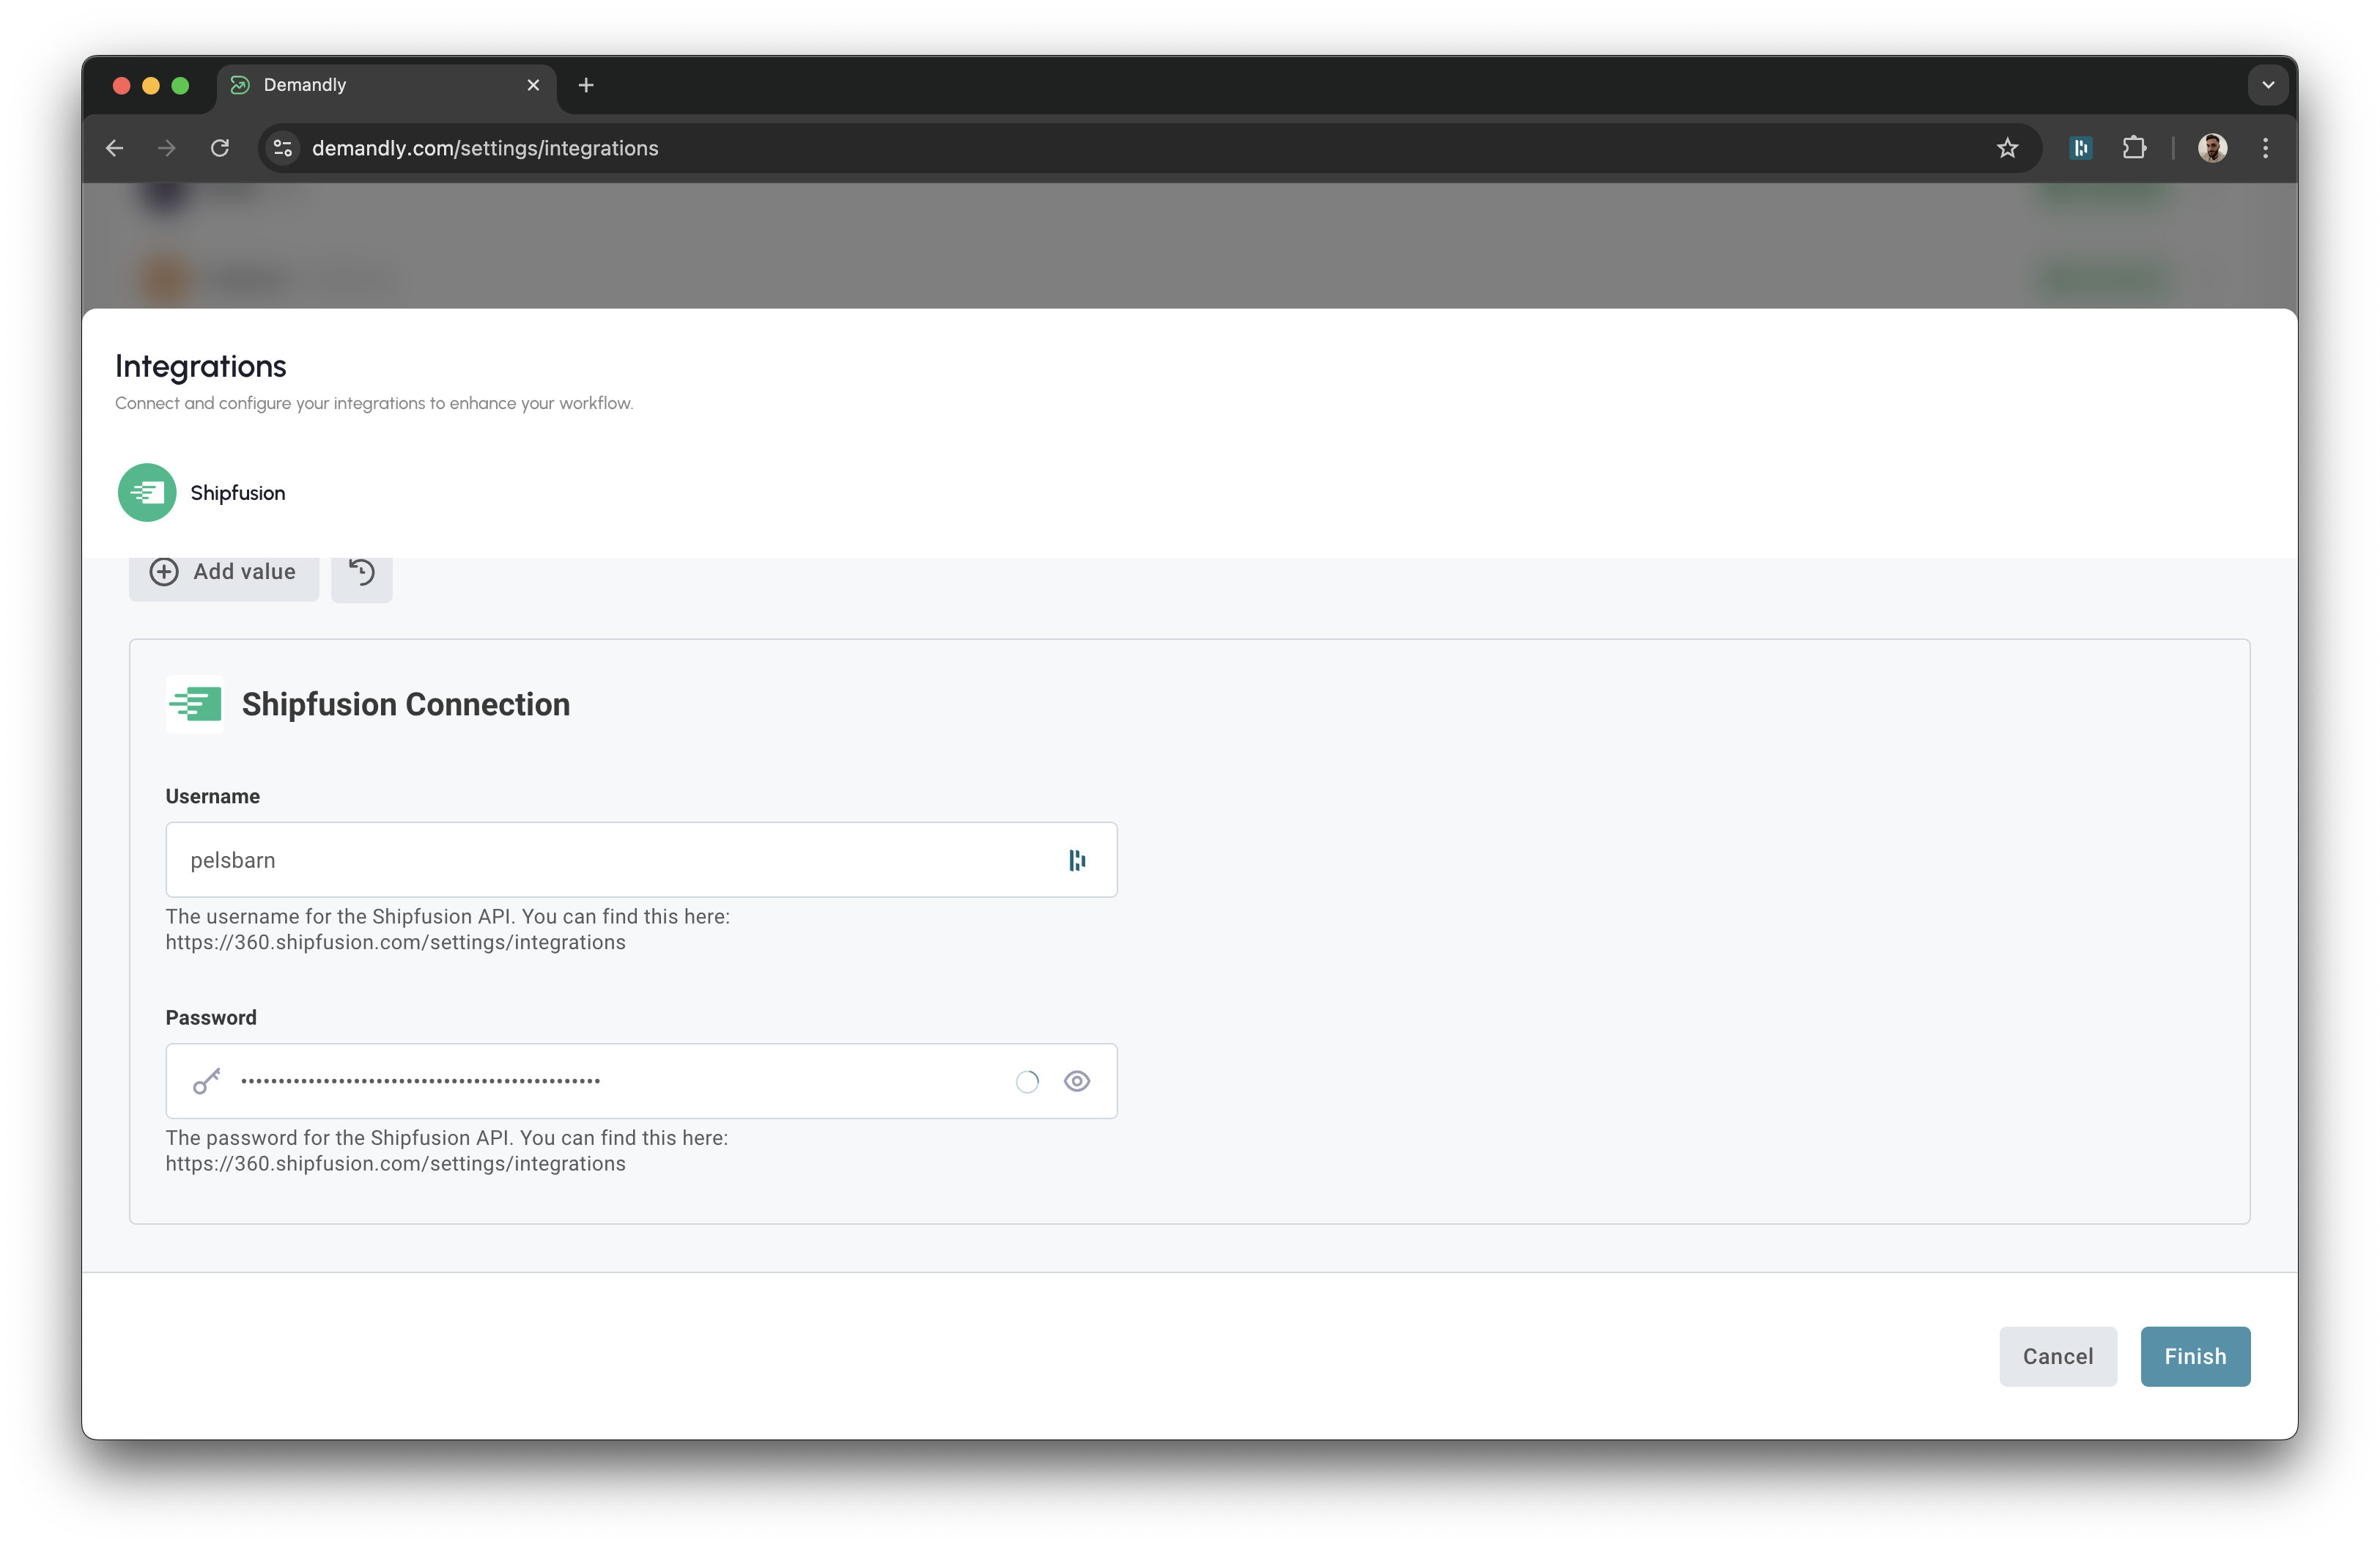Click the revert history icon beside Add value
The height and width of the screenshot is (1548, 2380).
tap(361, 572)
